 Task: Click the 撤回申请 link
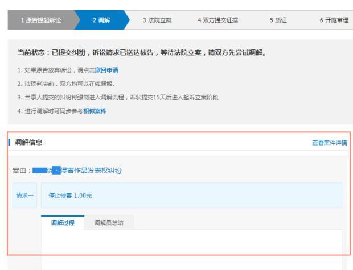pos(106,70)
